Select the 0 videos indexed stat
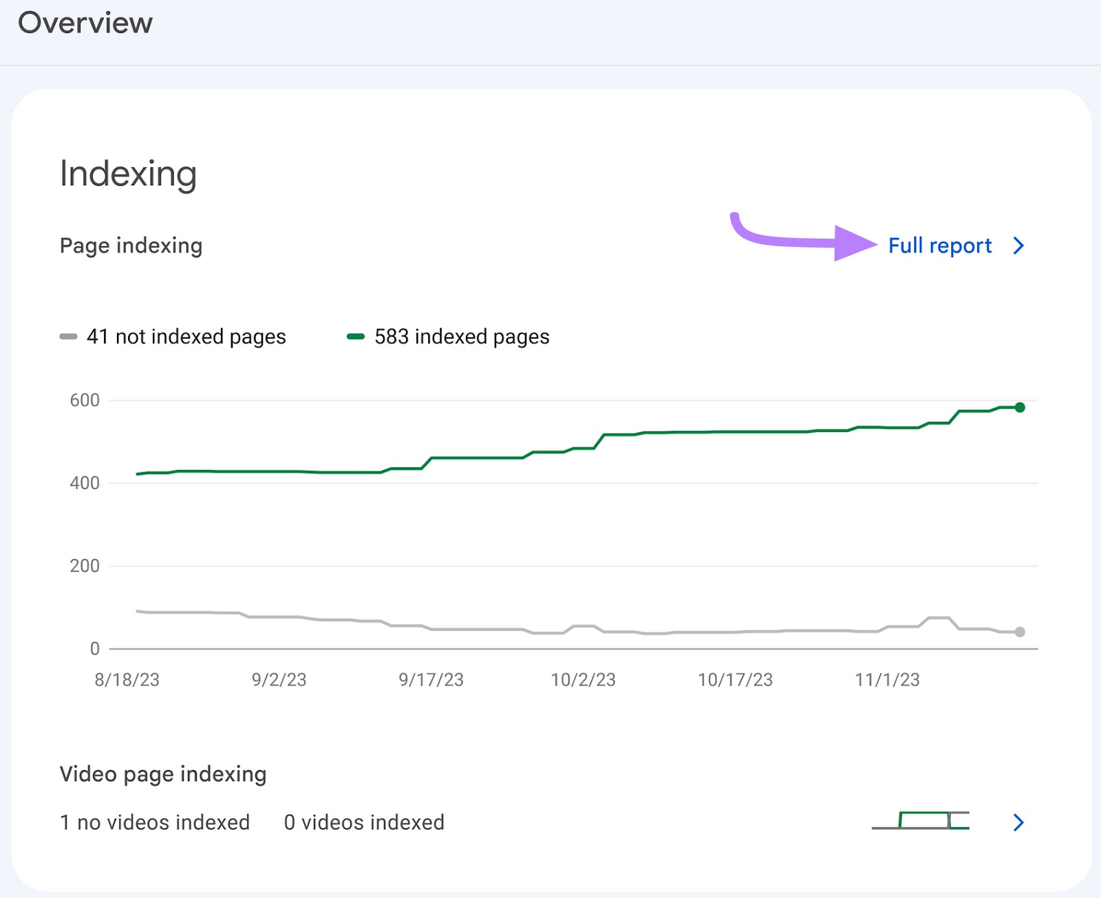1101x898 pixels. pyautogui.click(x=364, y=822)
